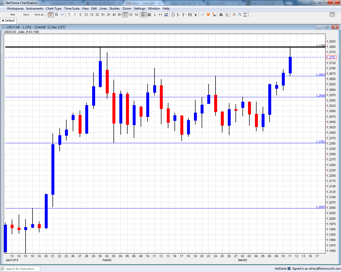Open the Time Scale menu
The height and width of the screenshot is (272, 341).
[x=72, y=8]
